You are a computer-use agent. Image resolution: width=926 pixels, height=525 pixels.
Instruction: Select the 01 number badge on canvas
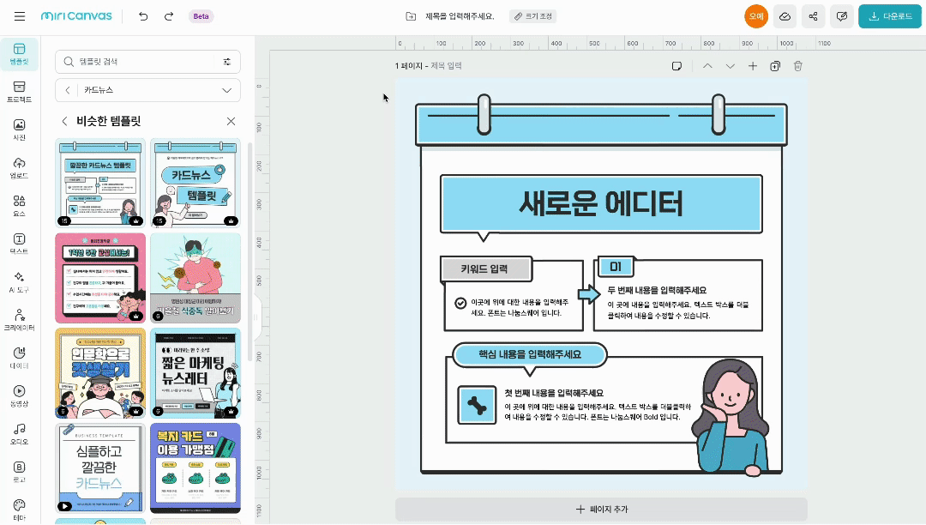coord(616,268)
